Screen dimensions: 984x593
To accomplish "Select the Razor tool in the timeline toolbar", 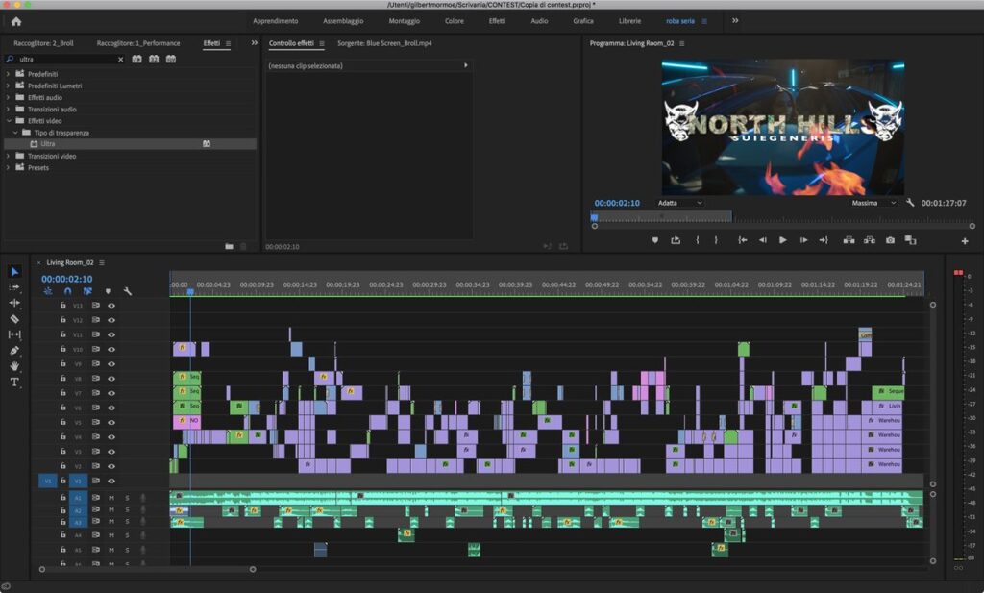I will (13, 316).
